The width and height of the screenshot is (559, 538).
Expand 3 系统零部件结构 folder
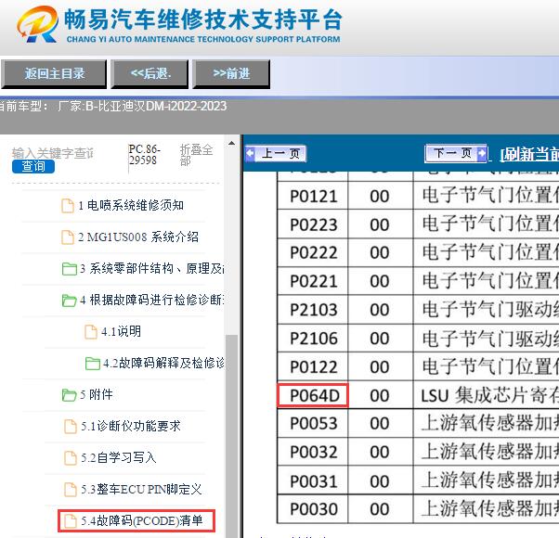[152, 268]
